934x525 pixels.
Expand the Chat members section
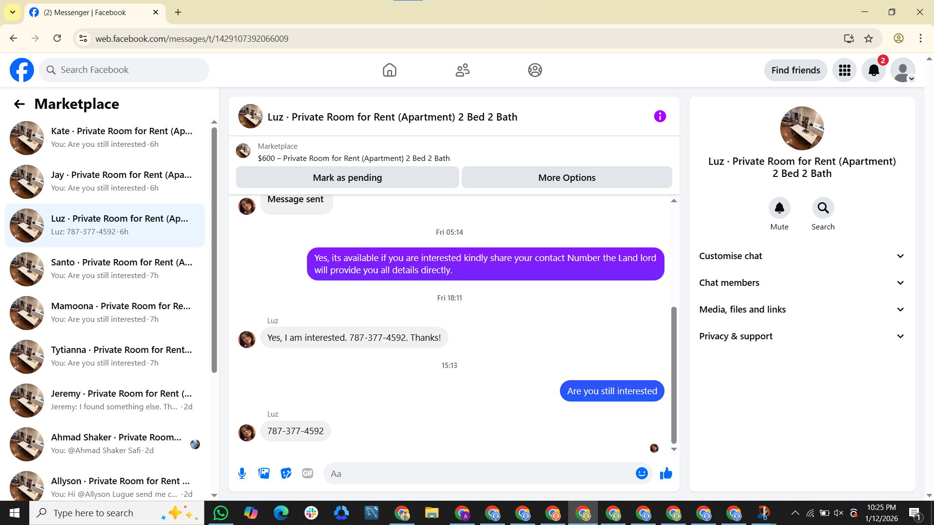(x=802, y=283)
